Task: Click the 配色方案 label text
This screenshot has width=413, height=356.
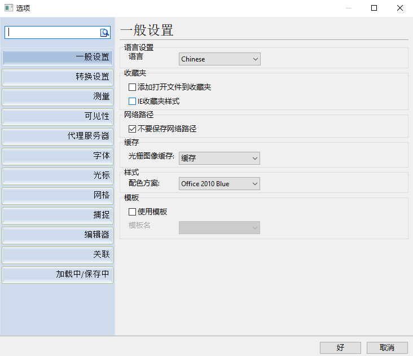Action: (144, 183)
